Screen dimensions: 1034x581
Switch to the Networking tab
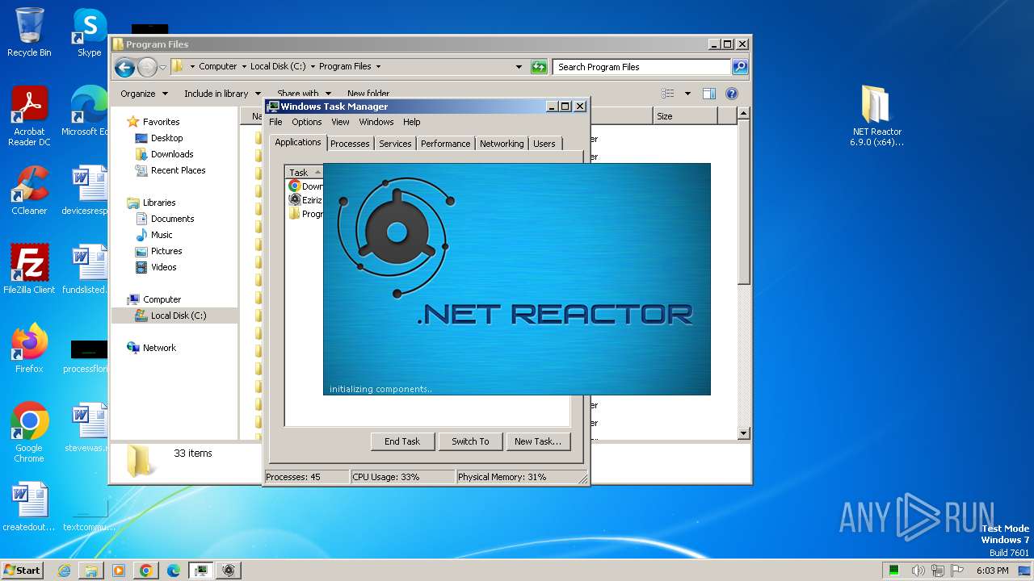pyautogui.click(x=502, y=144)
